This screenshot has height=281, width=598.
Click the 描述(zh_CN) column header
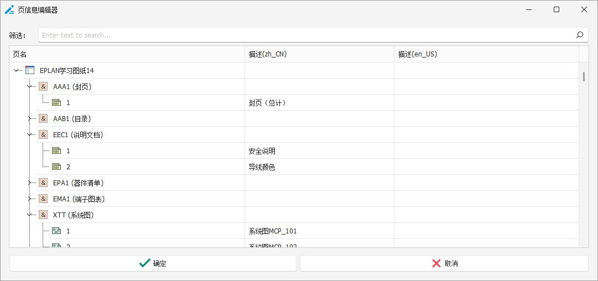tap(319, 54)
